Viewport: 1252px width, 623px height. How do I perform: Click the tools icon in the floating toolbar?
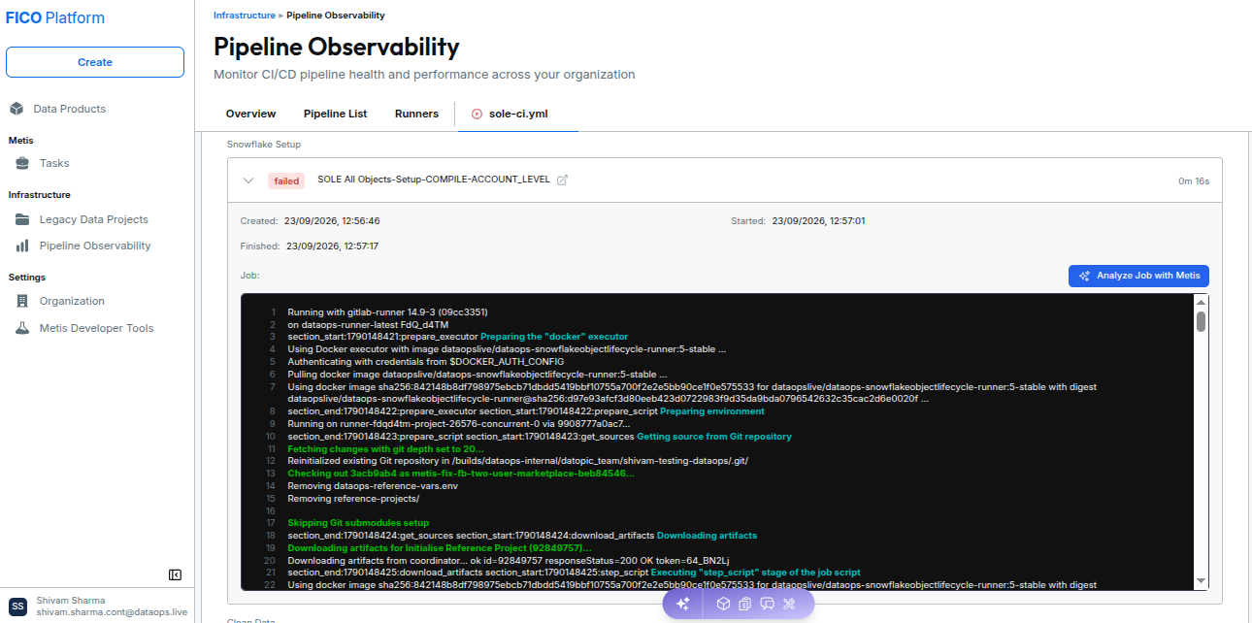789,604
